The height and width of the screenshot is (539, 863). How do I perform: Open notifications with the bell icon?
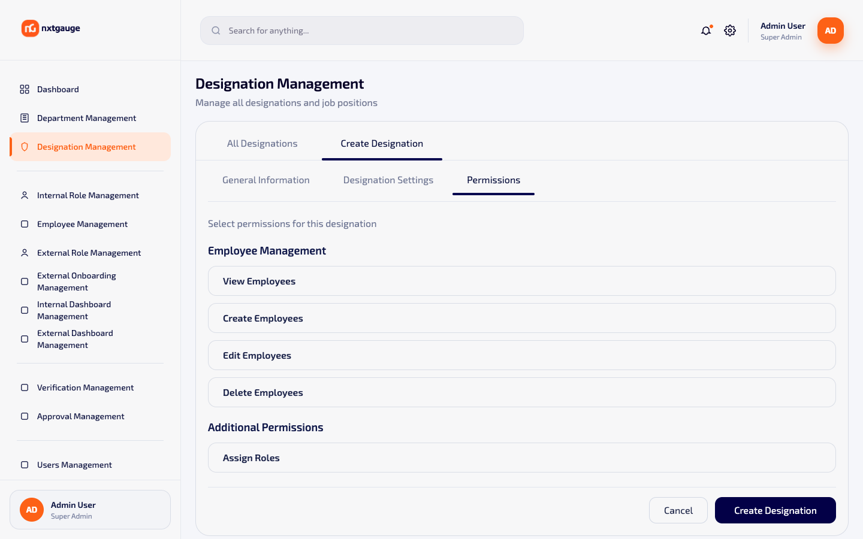706,31
